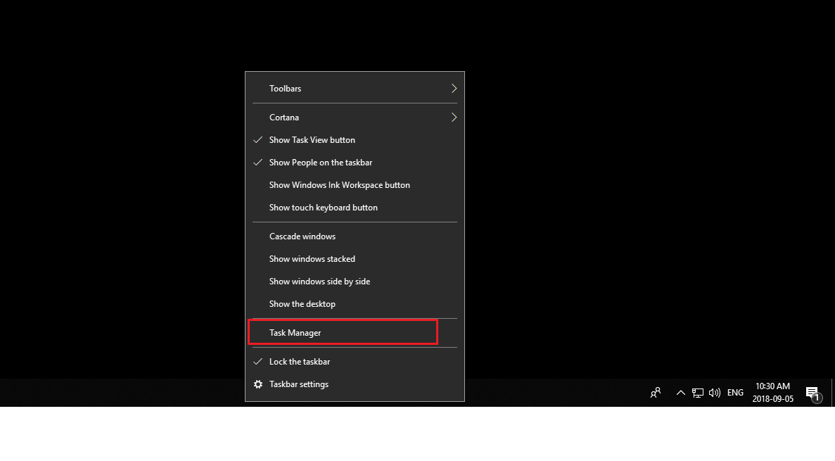The image size is (835, 461).
Task: Click the Taskbar settings gear icon
Action: coord(258,384)
